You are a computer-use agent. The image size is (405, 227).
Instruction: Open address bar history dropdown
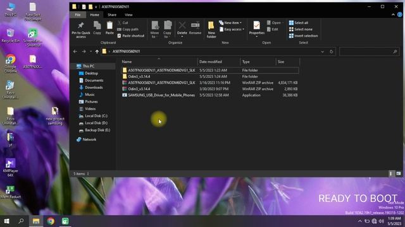tap(322, 52)
